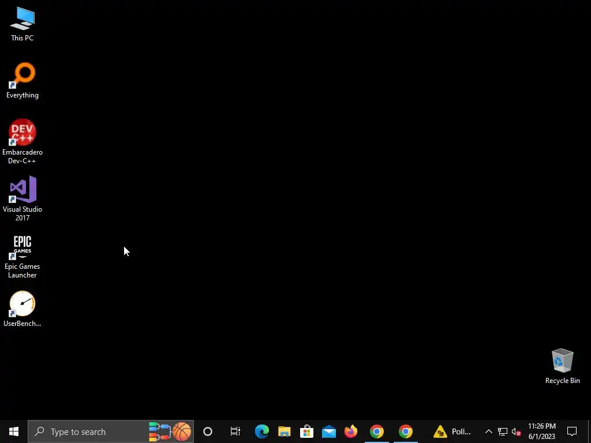Screen dimensions: 591x443
Task: Launch Firefox from the taskbar
Action: pos(351,431)
